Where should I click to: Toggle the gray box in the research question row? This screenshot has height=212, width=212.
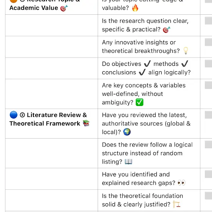coord(208,20)
